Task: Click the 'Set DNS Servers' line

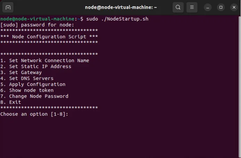Action: coord(27,78)
